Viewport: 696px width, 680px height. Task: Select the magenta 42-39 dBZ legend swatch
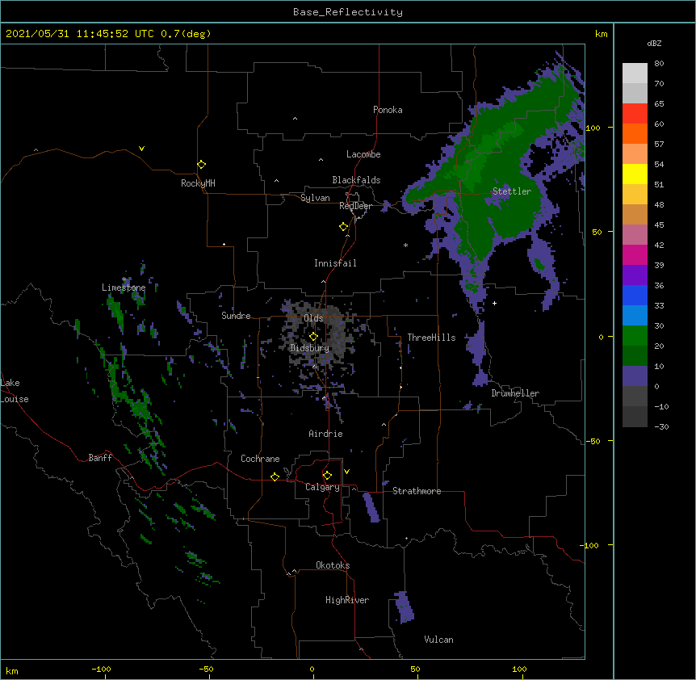pos(635,254)
